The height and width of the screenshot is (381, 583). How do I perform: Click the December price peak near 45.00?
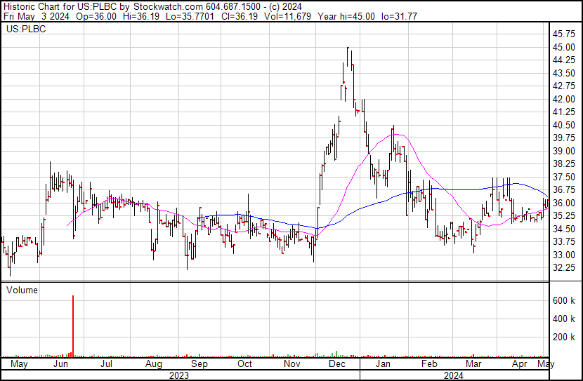tap(348, 49)
